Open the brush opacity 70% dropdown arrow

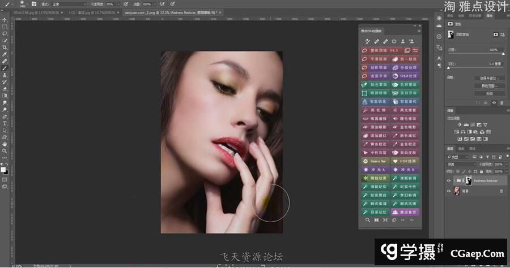(119, 4)
